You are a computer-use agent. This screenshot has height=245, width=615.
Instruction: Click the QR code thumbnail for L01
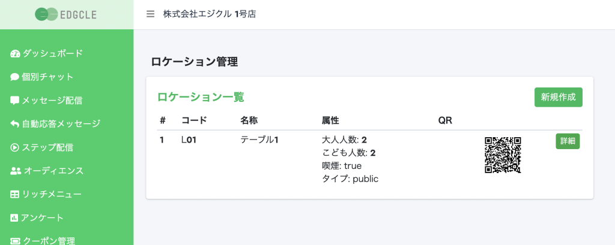pos(503,155)
